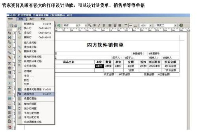The width and height of the screenshot is (197, 132).
Task: Set vertical alignment to middle
Action: pos(131,25)
